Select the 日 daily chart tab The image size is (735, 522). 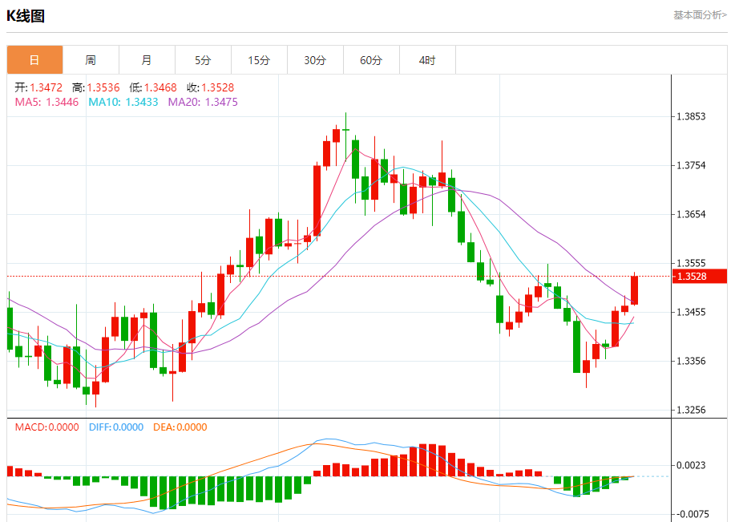coord(34,60)
